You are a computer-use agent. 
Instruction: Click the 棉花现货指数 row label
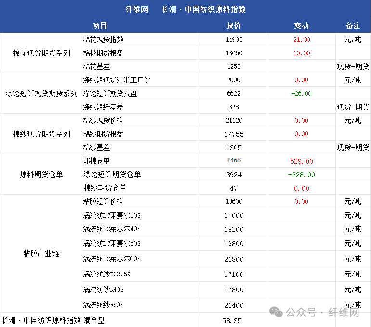[x=103, y=39]
